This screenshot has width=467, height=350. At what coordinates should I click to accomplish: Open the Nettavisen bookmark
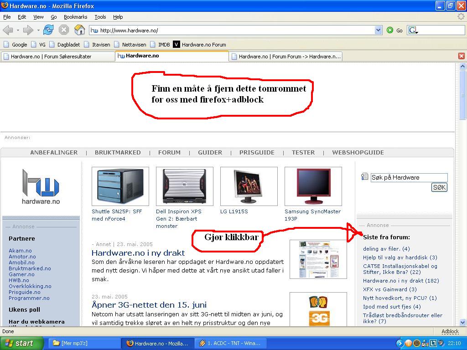click(x=130, y=45)
